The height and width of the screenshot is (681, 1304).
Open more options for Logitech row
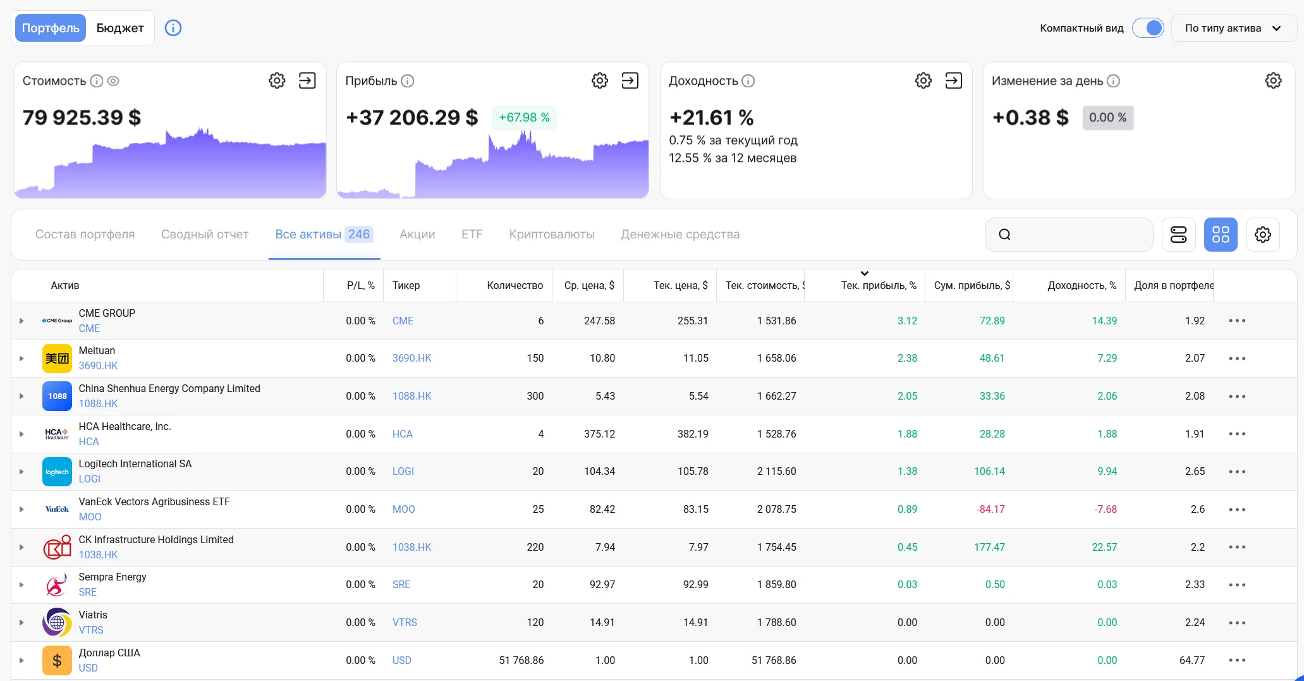1237,472
